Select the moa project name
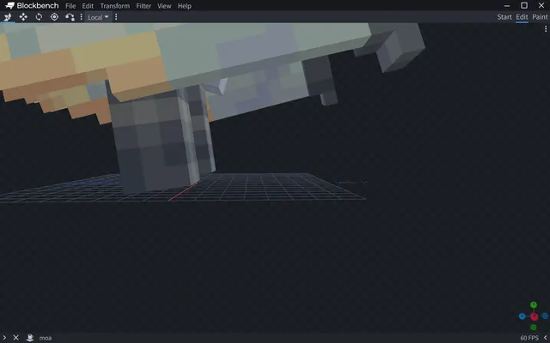The image size is (550, 343). [x=46, y=338]
